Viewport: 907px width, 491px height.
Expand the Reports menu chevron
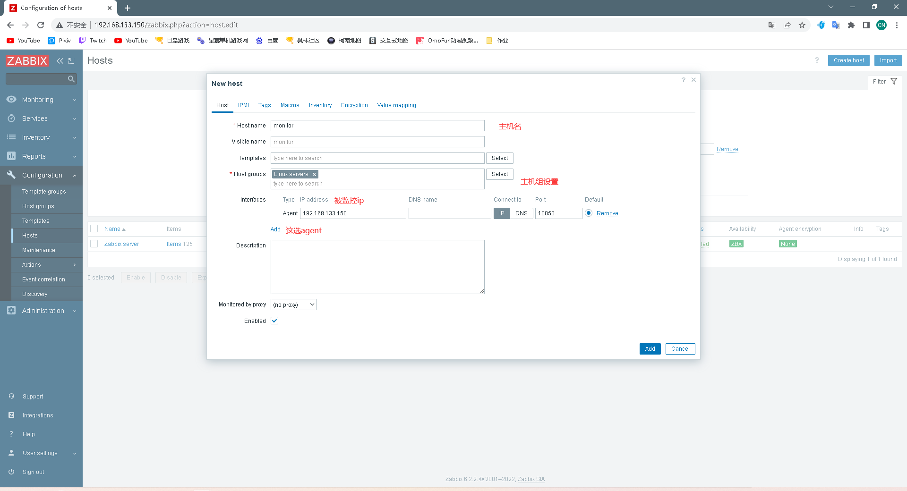tap(75, 156)
